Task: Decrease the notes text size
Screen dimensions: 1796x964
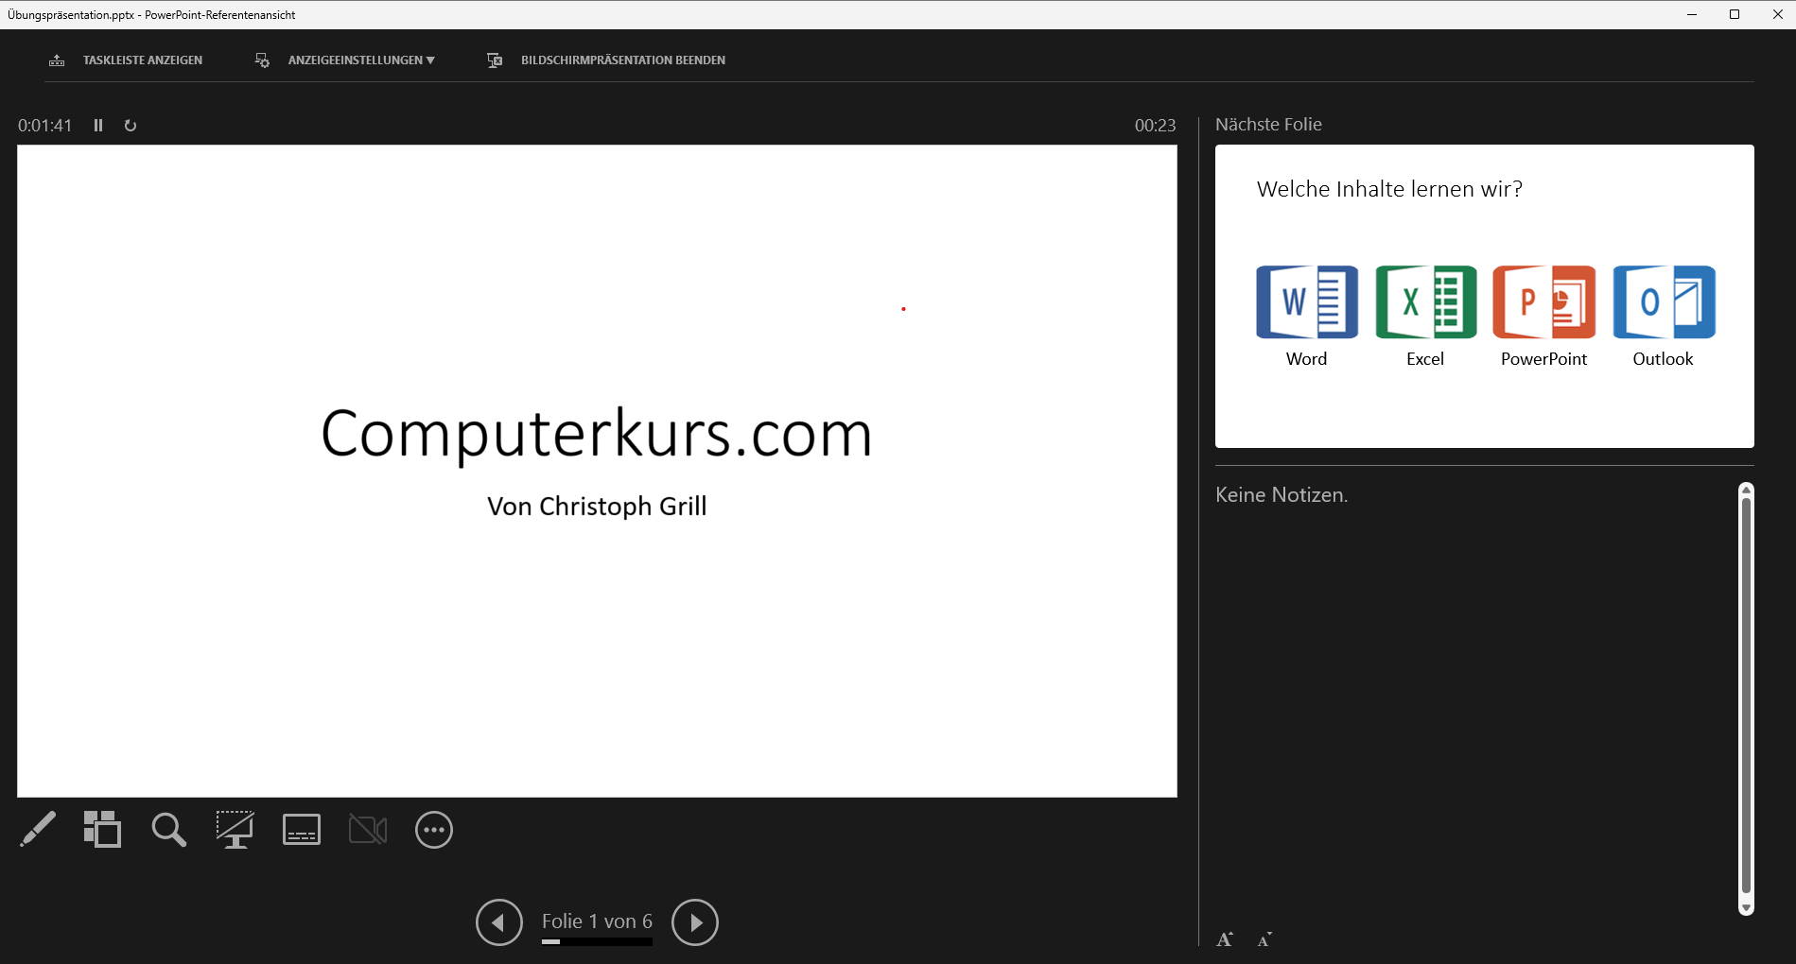Action: click(x=1264, y=939)
